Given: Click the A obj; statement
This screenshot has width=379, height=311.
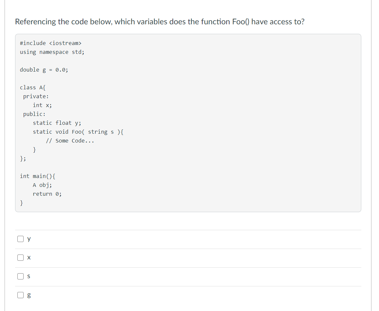Looking at the screenshot, I should pyautogui.click(x=42, y=185).
